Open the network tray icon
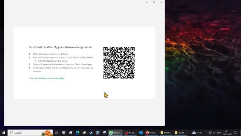The width and height of the screenshot is (241, 136). (x=210, y=133)
